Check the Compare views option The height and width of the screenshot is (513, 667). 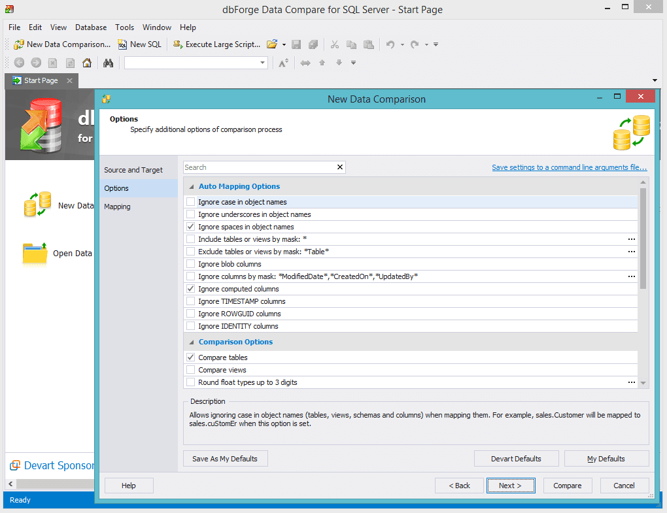click(x=191, y=370)
